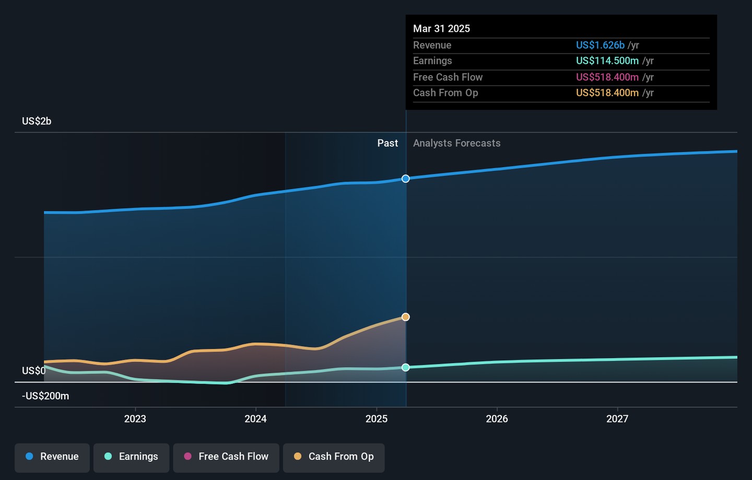Select the orange cash flow data point marker
This screenshot has height=480, width=752.
[406, 317]
